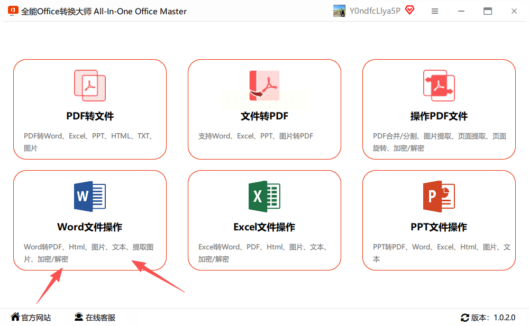The image size is (529, 326).
Task: Minimize the application window
Action: click(x=461, y=11)
